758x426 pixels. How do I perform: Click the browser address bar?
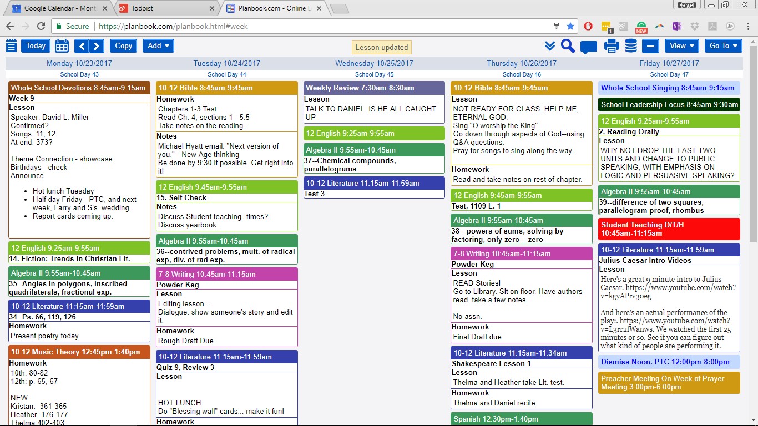(322, 26)
